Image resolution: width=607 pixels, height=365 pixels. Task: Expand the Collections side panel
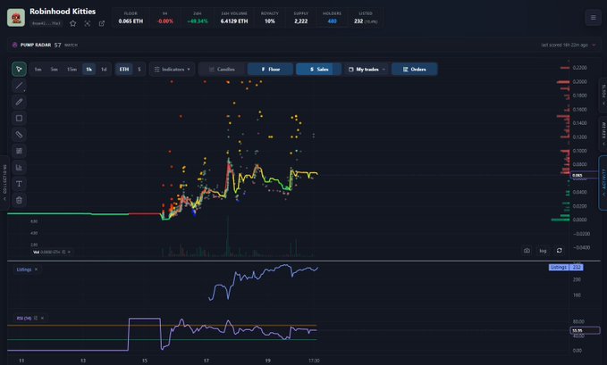pyautogui.click(x=4, y=183)
